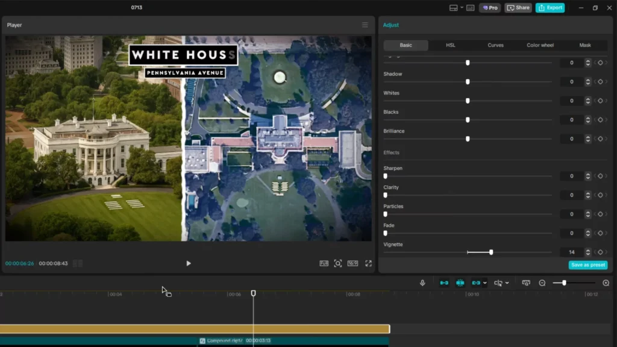Expand the linkage dropdown arrow

(x=485, y=283)
